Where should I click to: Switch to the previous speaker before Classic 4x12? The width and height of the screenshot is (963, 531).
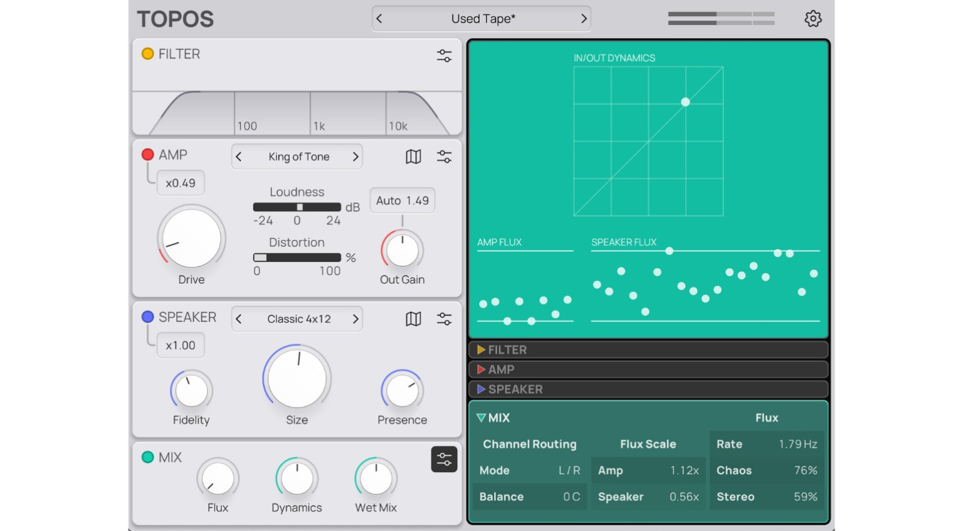click(239, 319)
